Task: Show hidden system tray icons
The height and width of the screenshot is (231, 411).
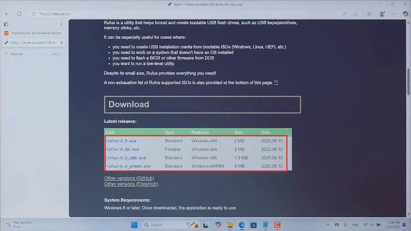Action: point(328,225)
